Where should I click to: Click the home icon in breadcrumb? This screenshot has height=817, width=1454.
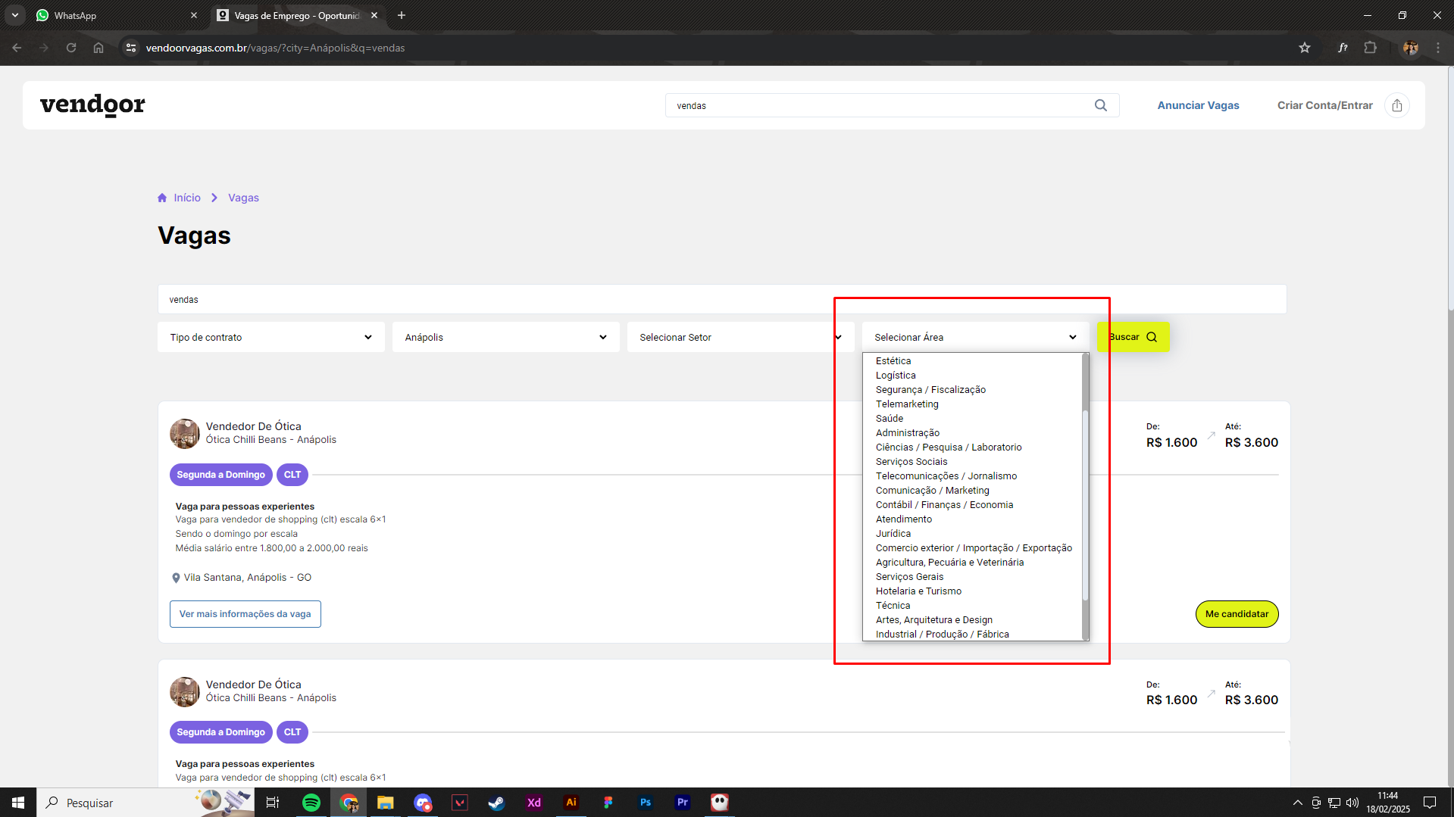(162, 198)
